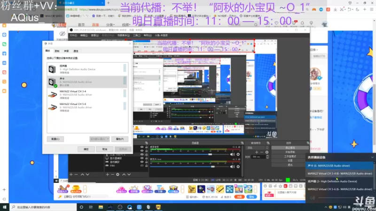Remove scene transition with minus icon
The image size is (376, 211).
pyautogui.click(x=262, y=152)
